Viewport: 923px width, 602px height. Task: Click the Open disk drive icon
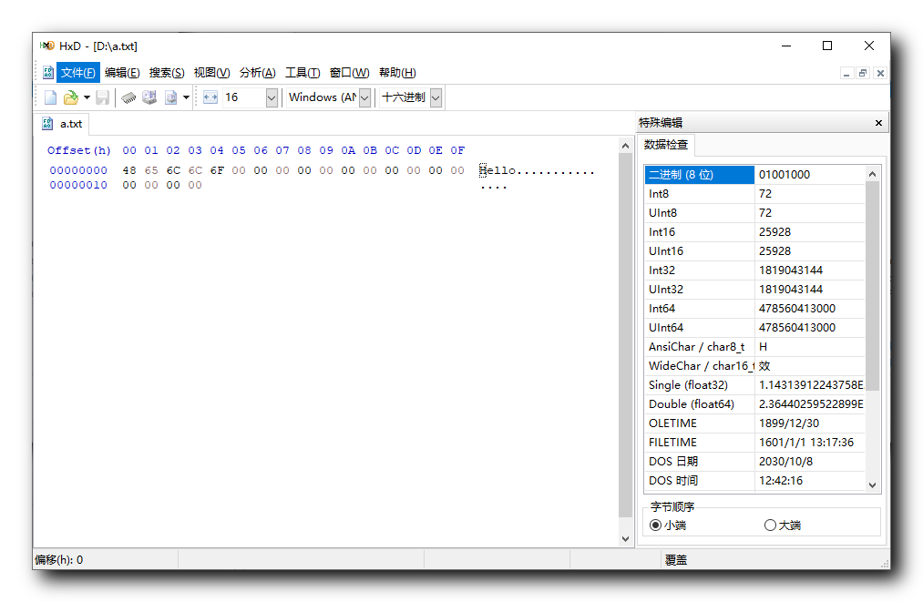click(149, 97)
